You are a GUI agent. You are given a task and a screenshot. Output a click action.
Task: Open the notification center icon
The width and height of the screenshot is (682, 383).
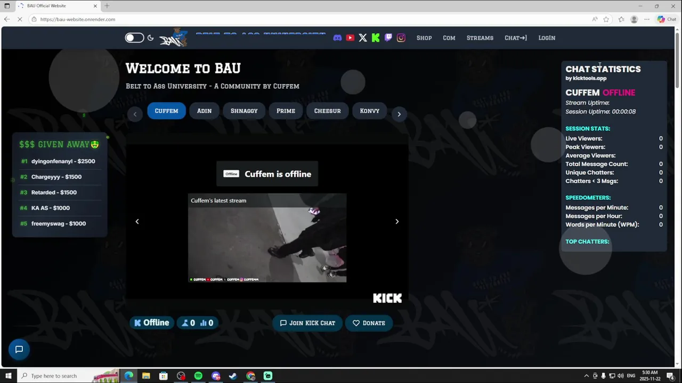[x=670, y=376]
